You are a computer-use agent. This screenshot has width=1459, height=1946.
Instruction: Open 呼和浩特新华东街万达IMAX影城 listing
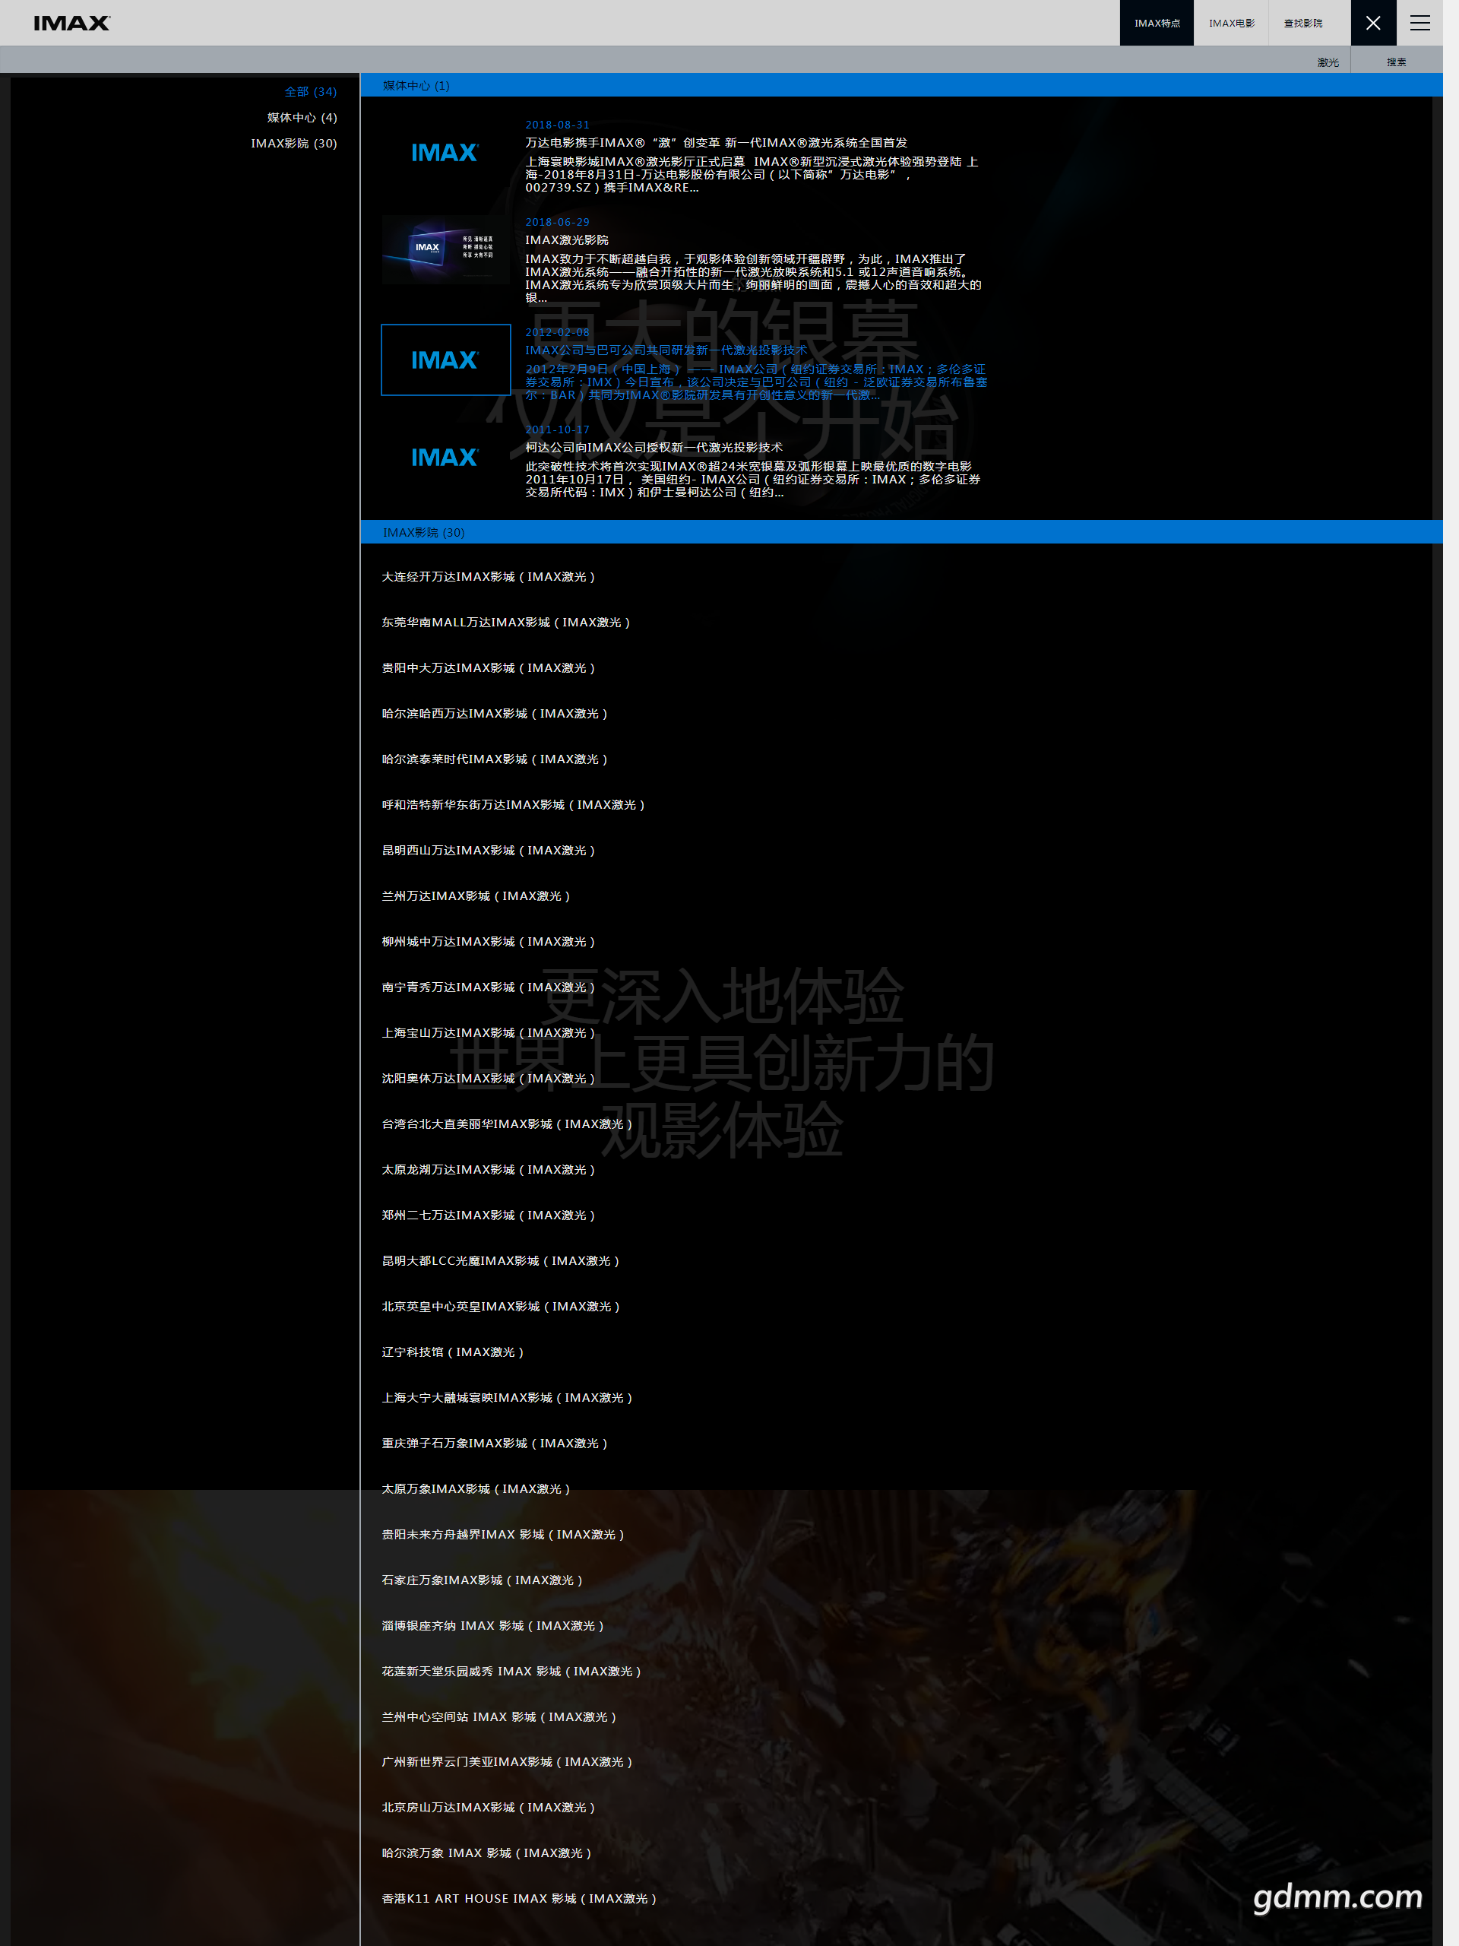click(513, 805)
